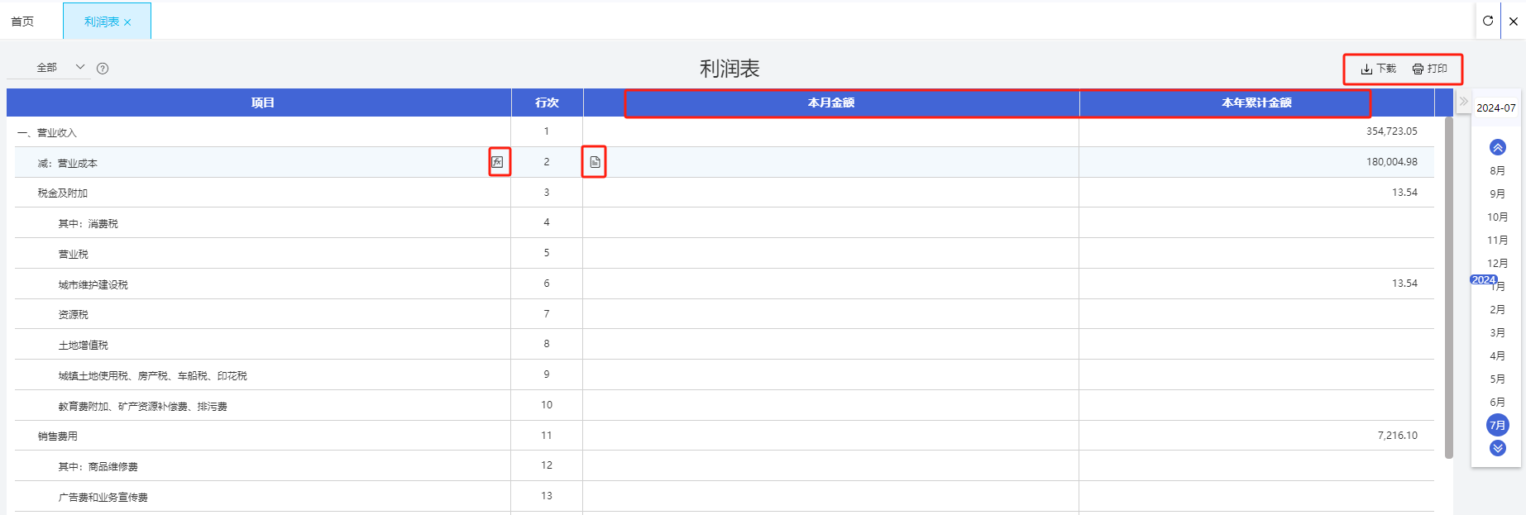This screenshot has height=515, width=1526.
Task: Click the 2024-07 period field
Action: pos(1496,107)
